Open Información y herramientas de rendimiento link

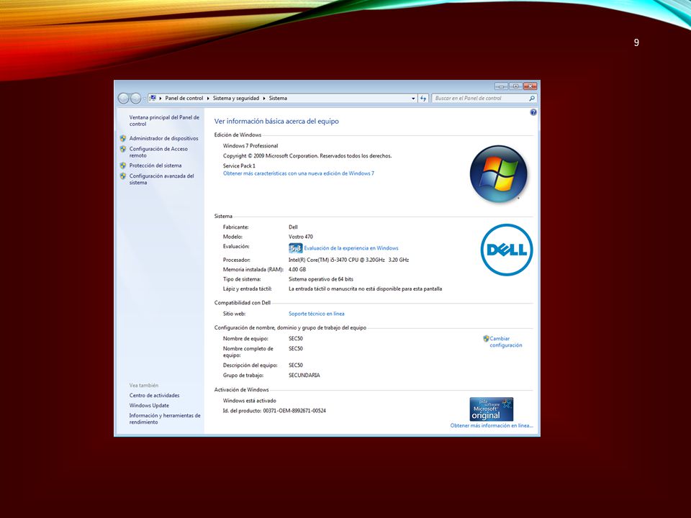pos(164,419)
